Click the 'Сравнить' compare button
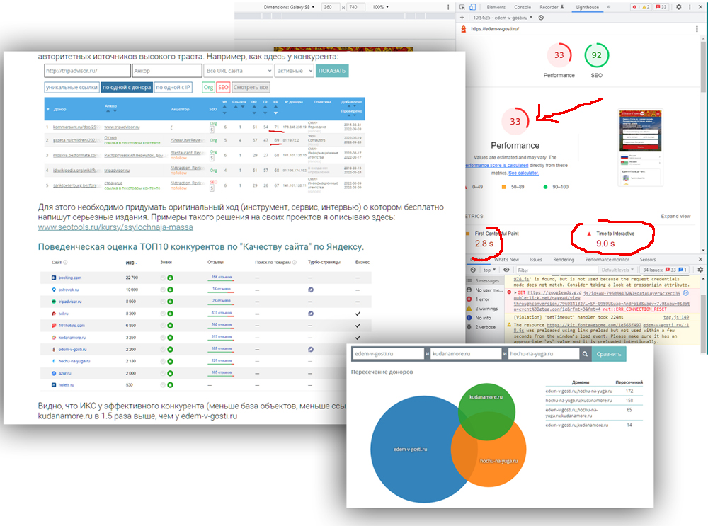This screenshot has width=708, height=526. [609, 354]
